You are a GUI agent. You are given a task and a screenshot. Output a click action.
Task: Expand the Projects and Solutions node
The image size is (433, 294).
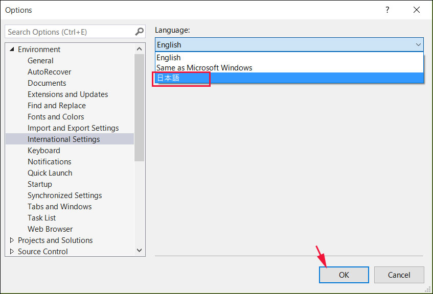click(12, 240)
